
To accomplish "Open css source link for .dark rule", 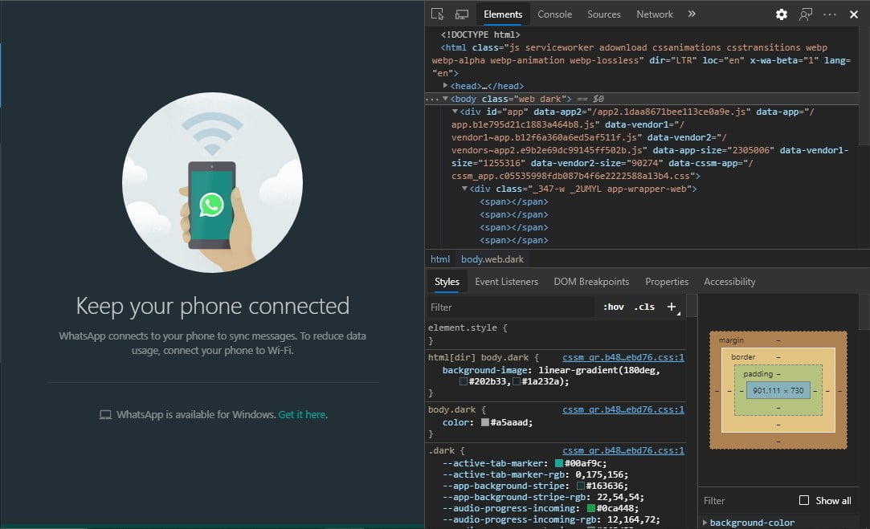I will 623,451.
